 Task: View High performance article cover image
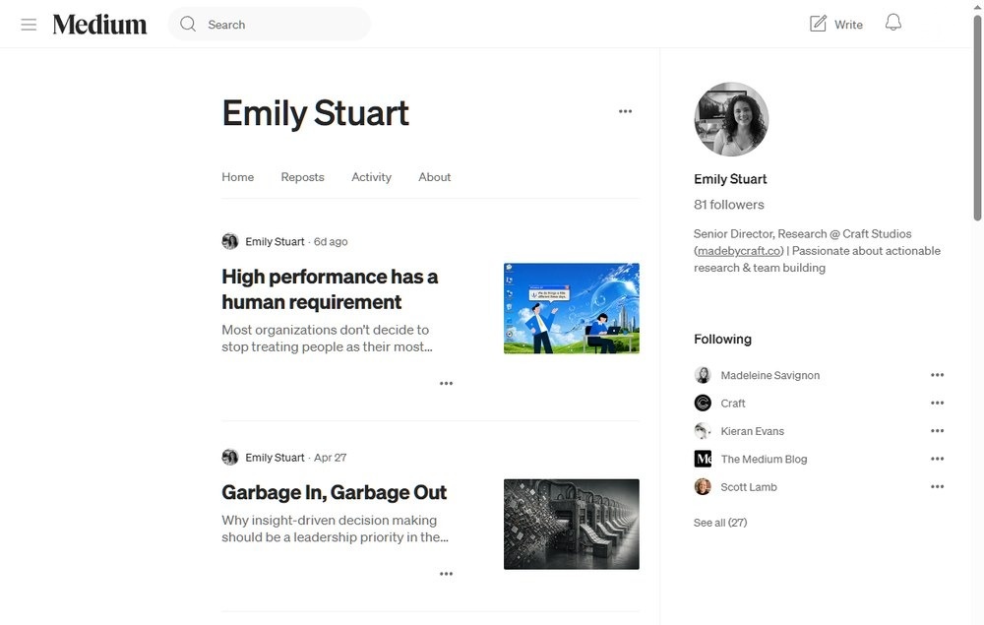571,308
